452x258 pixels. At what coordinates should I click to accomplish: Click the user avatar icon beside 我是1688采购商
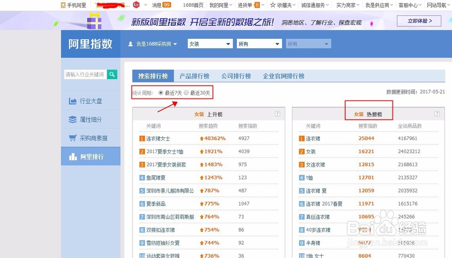pyautogui.click(x=131, y=44)
